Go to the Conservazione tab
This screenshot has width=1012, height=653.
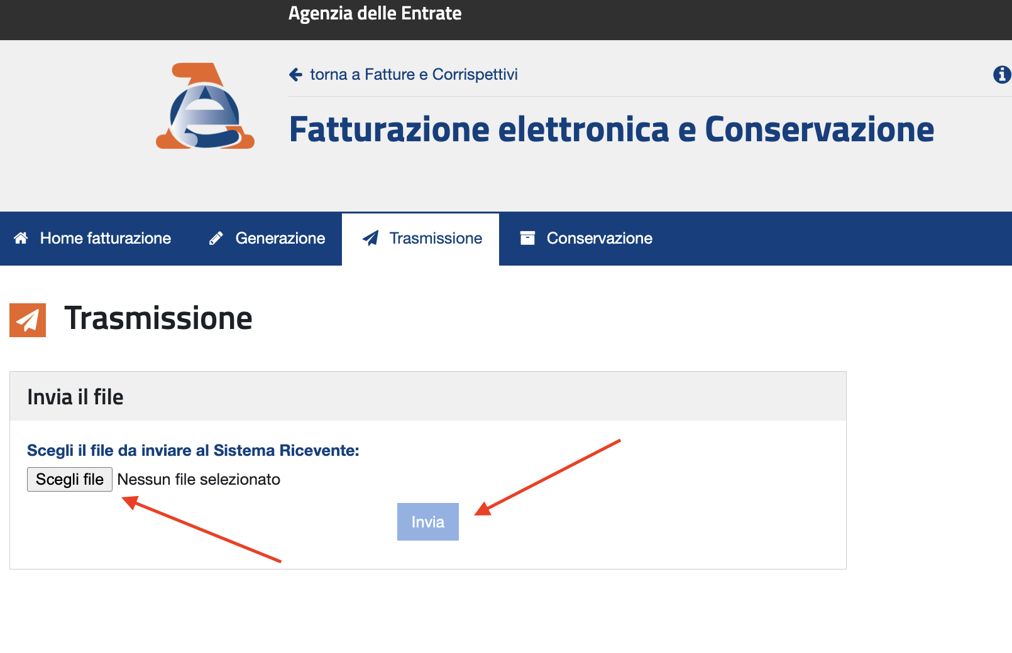click(x=586, y=239)
